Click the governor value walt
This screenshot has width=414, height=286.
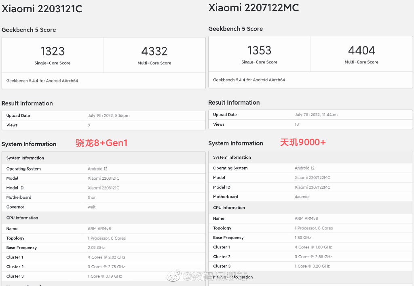click(x=92, y=207)
